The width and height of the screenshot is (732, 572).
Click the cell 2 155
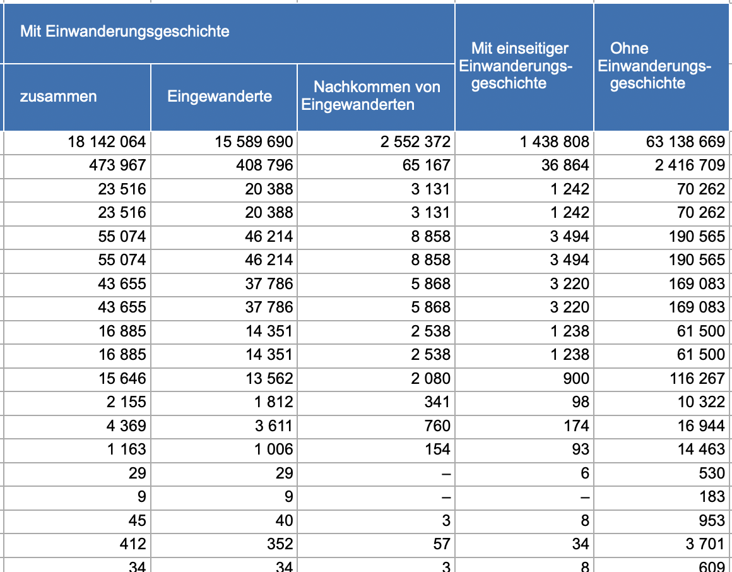coord(78,403)
